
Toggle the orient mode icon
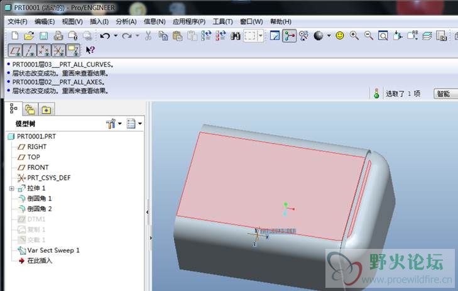304,36
